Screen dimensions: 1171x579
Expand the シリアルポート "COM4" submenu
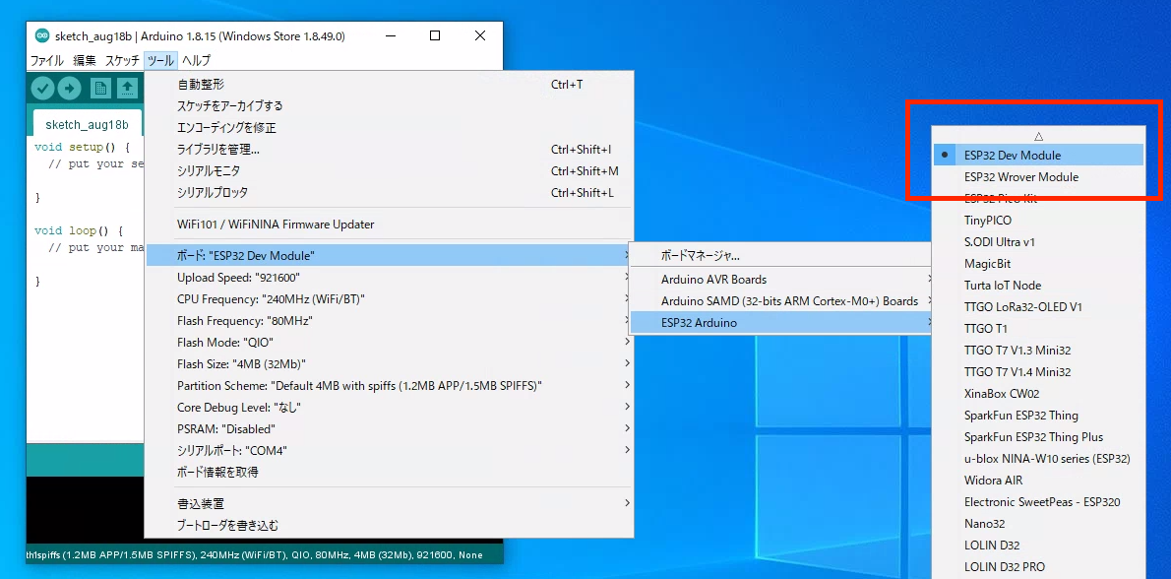(389, 451)
